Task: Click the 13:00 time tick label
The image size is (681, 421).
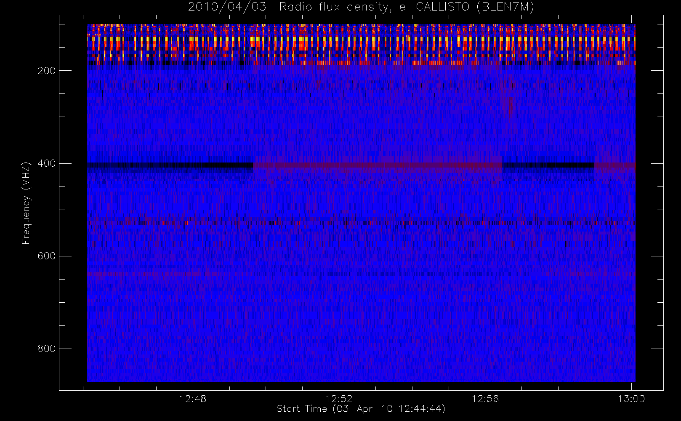Action: pyautogui.click(x=631, y=399)
